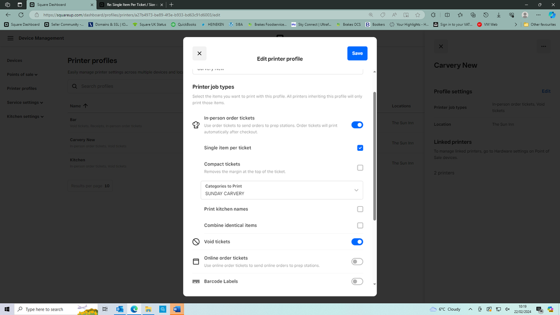Expand Points of sale in sidebar
Screen dimensions: 560x315
point(22,75)
